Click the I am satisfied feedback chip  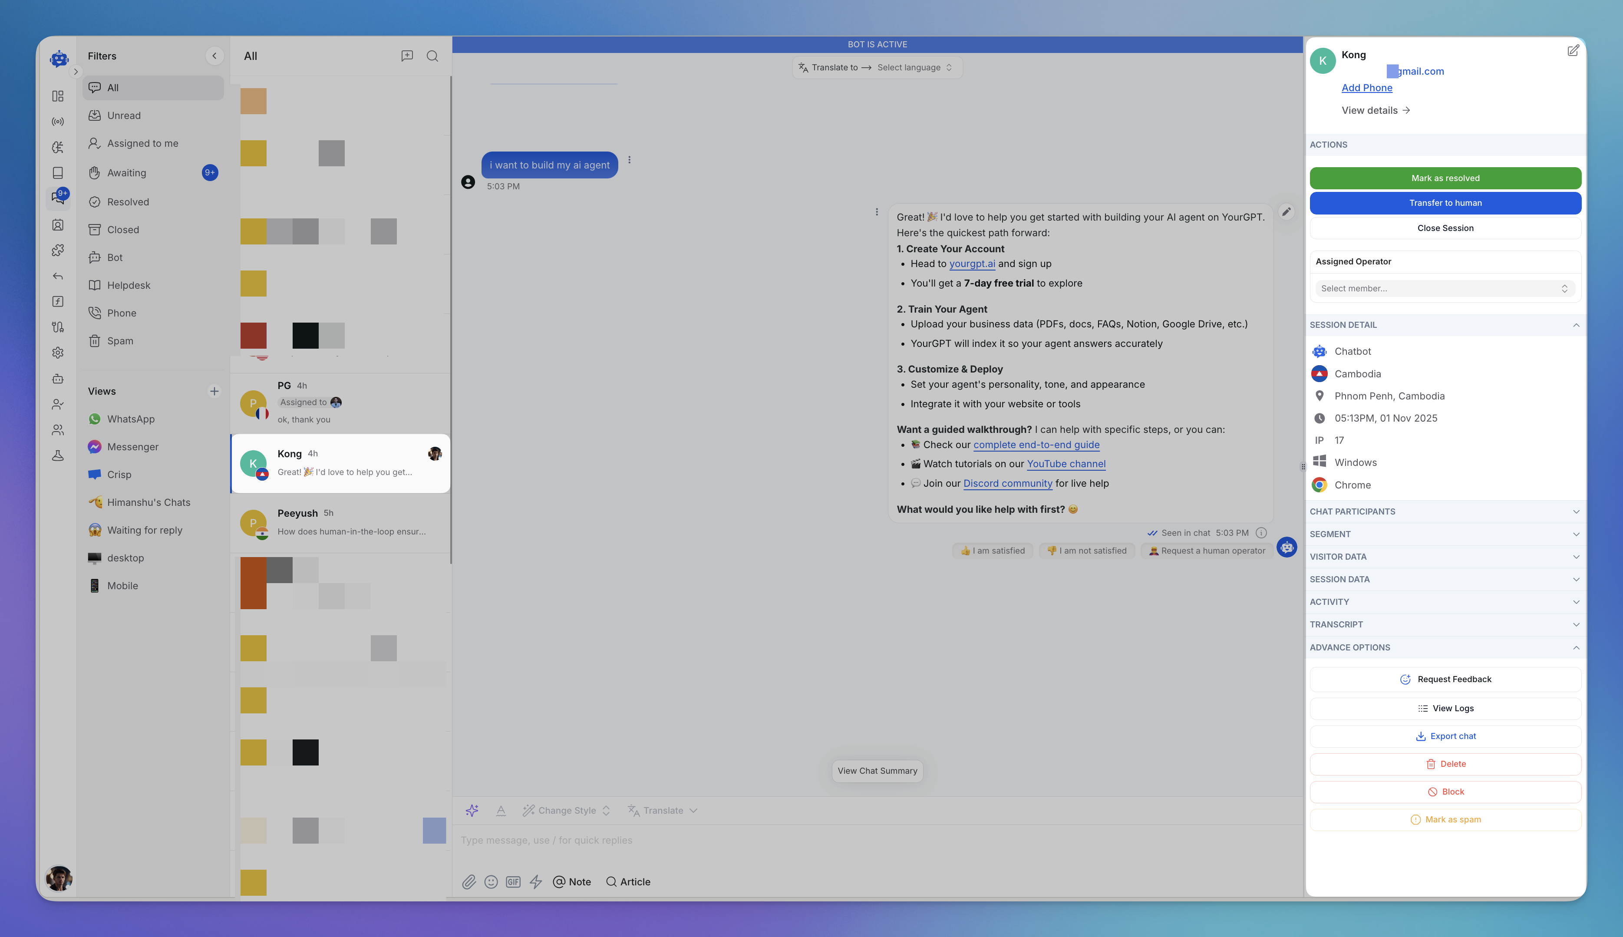[992, 550]
